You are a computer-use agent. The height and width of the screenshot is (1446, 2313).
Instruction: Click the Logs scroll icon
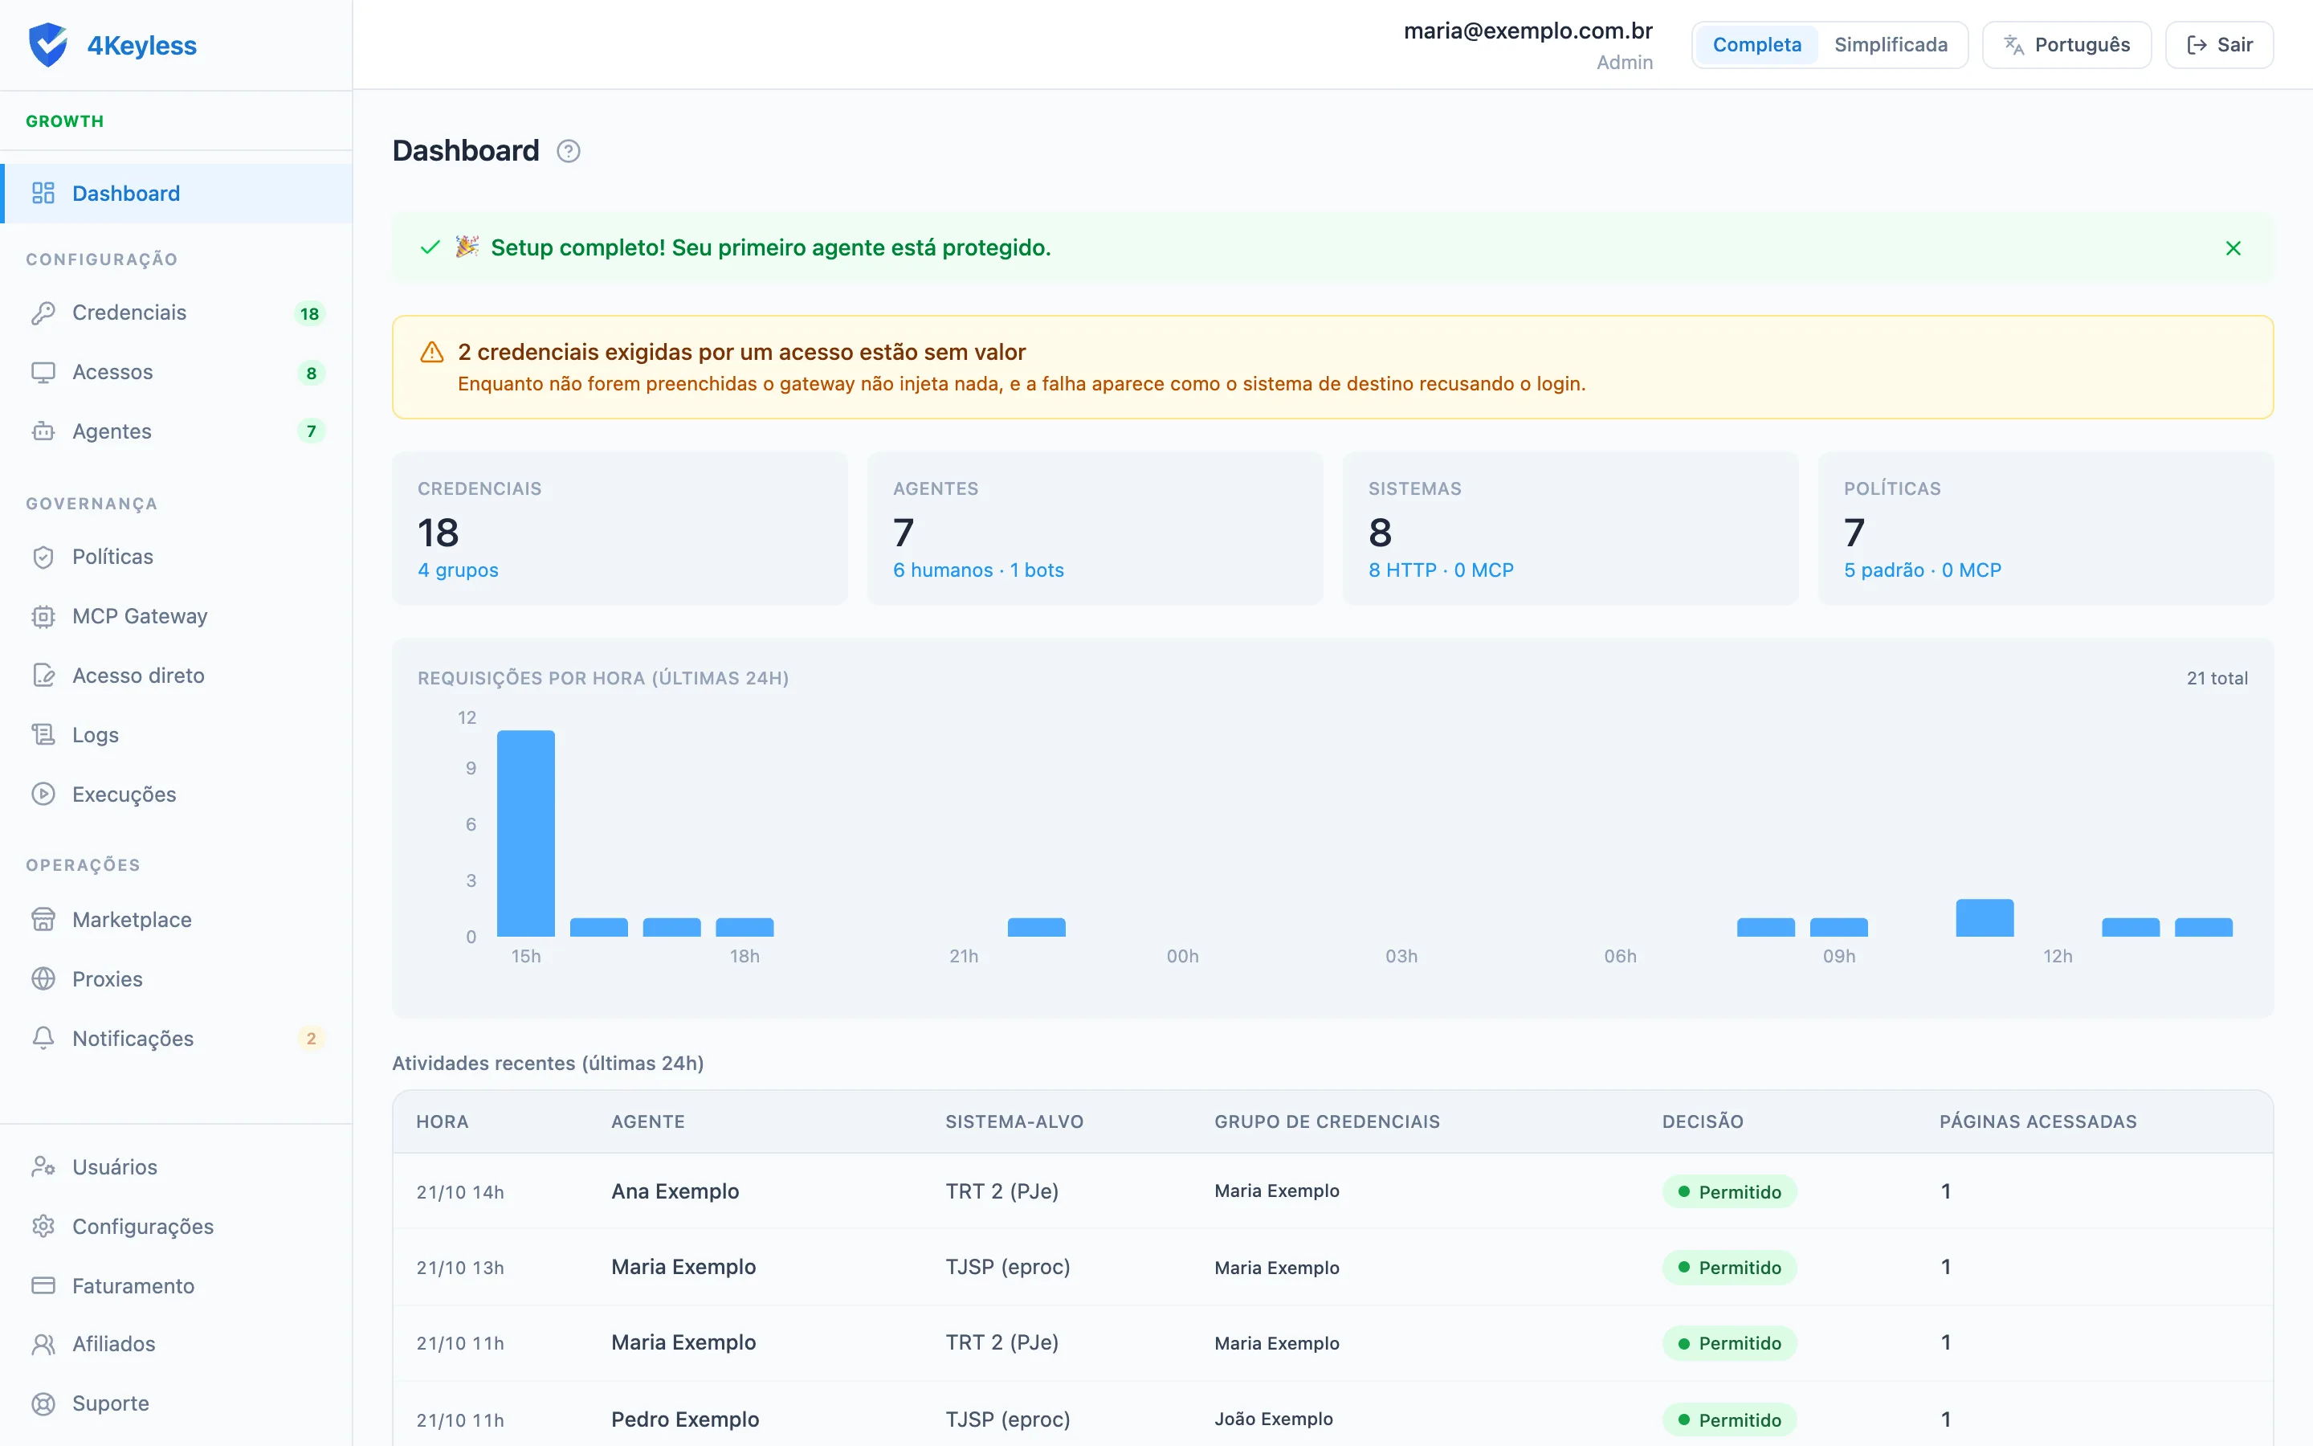pos(43,734)
